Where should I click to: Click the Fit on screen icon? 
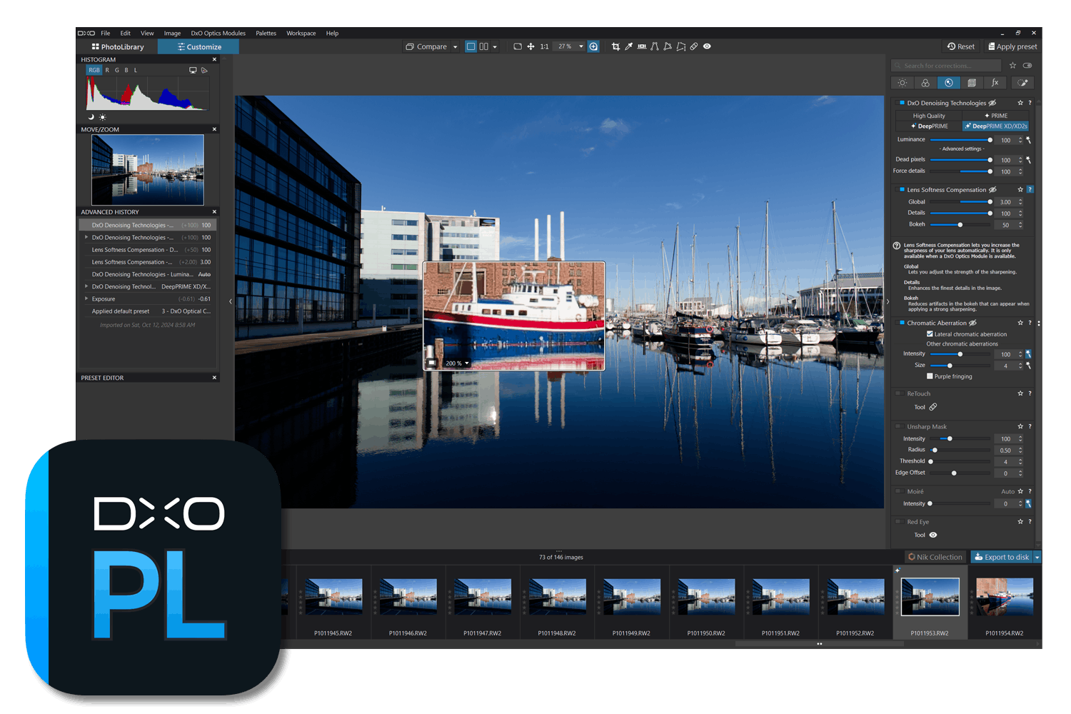click(518, 46)
